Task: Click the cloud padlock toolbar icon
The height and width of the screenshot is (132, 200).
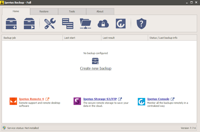Action: coord(103,23)
